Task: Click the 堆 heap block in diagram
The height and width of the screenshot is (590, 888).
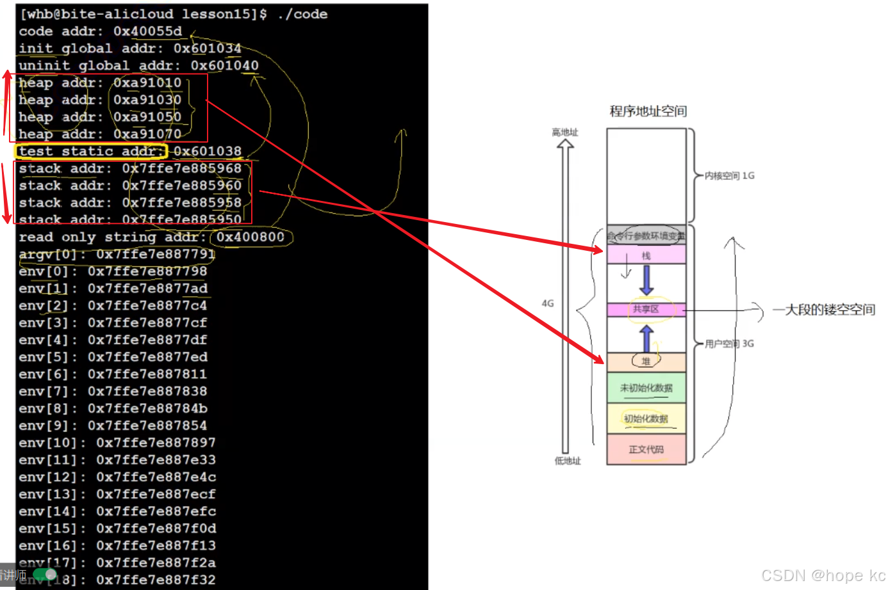Action: [646, 362]
